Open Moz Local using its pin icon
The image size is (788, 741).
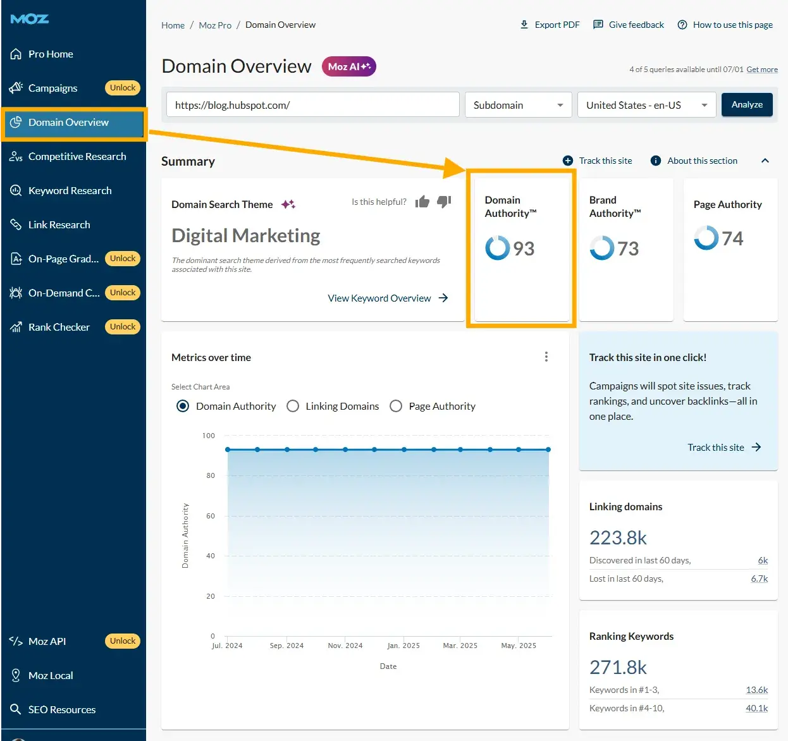click(x=16, y=675)
